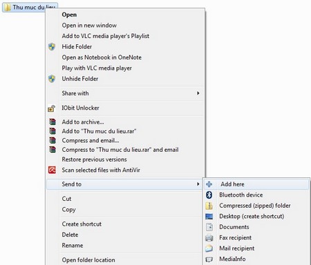Select Add to VLC media player's Playlist

[x=106, y=36]
